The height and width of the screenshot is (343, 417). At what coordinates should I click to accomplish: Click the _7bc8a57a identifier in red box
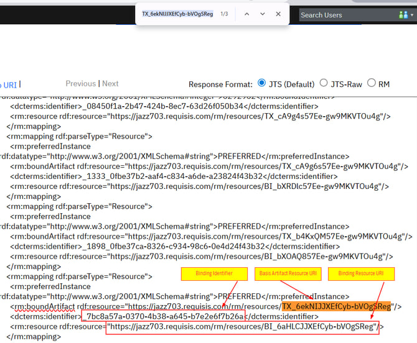click(x=163, y=316)
